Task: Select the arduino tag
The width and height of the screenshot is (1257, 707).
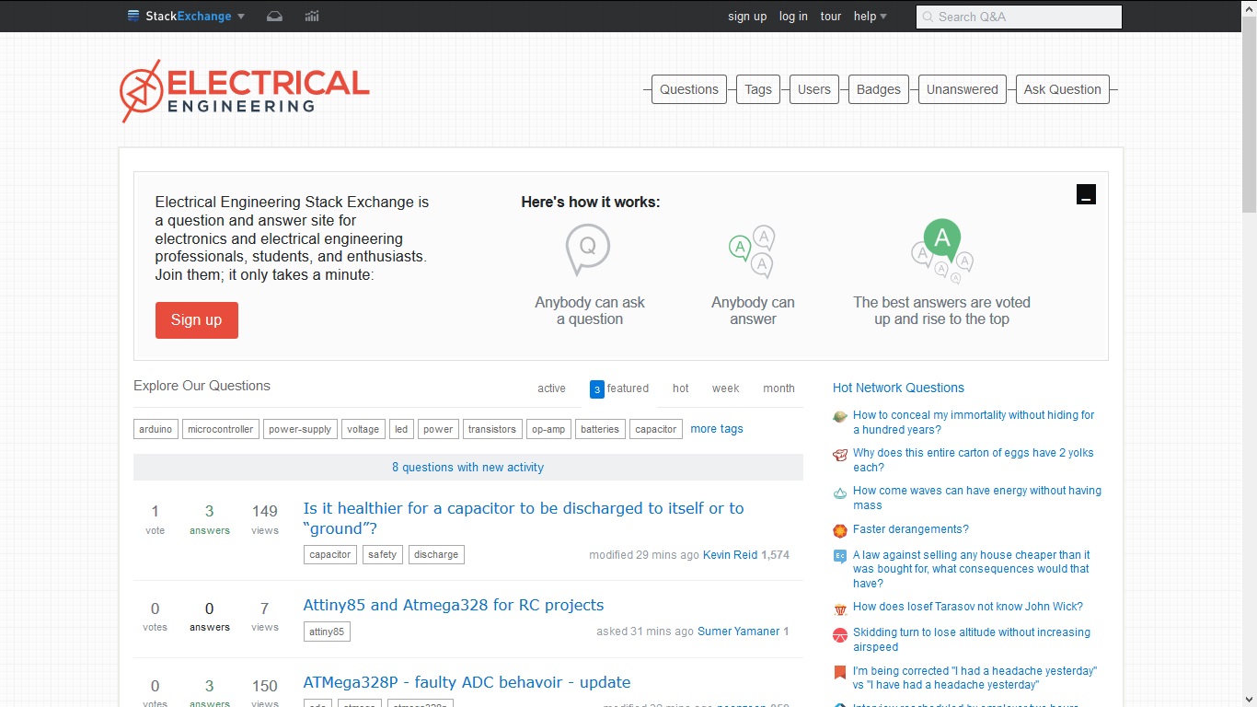Action: [x=156, y=429]
